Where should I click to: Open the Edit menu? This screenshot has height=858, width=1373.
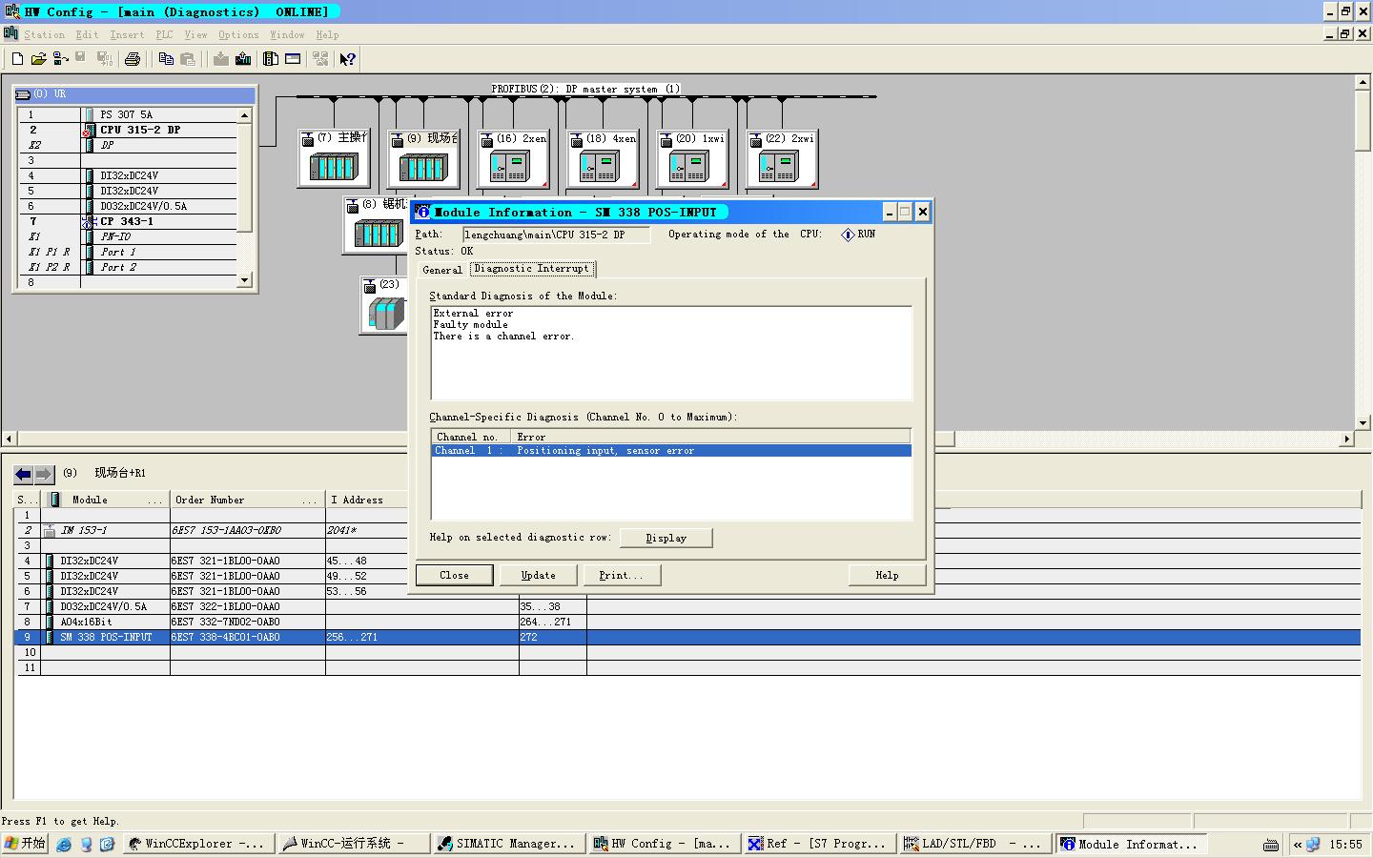point(87,35)
